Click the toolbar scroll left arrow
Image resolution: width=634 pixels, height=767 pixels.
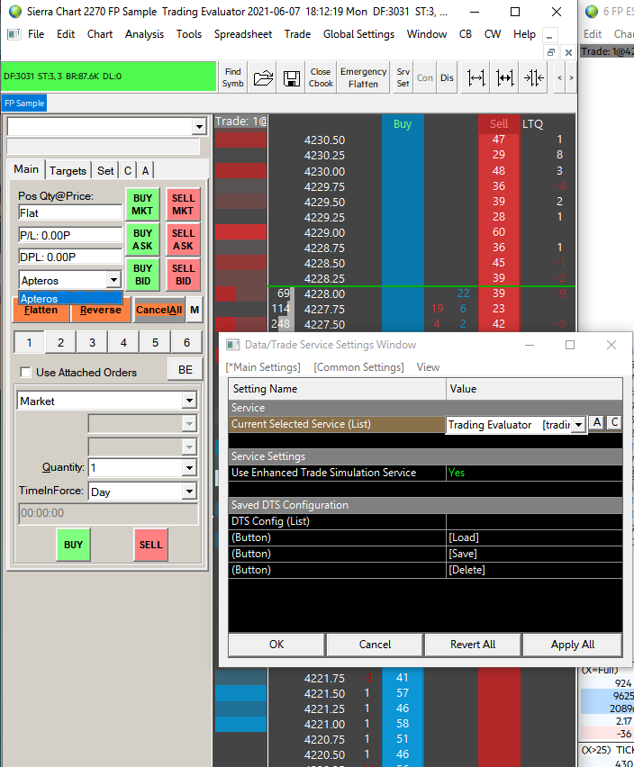pyautogui.click(x=559, y=77)
